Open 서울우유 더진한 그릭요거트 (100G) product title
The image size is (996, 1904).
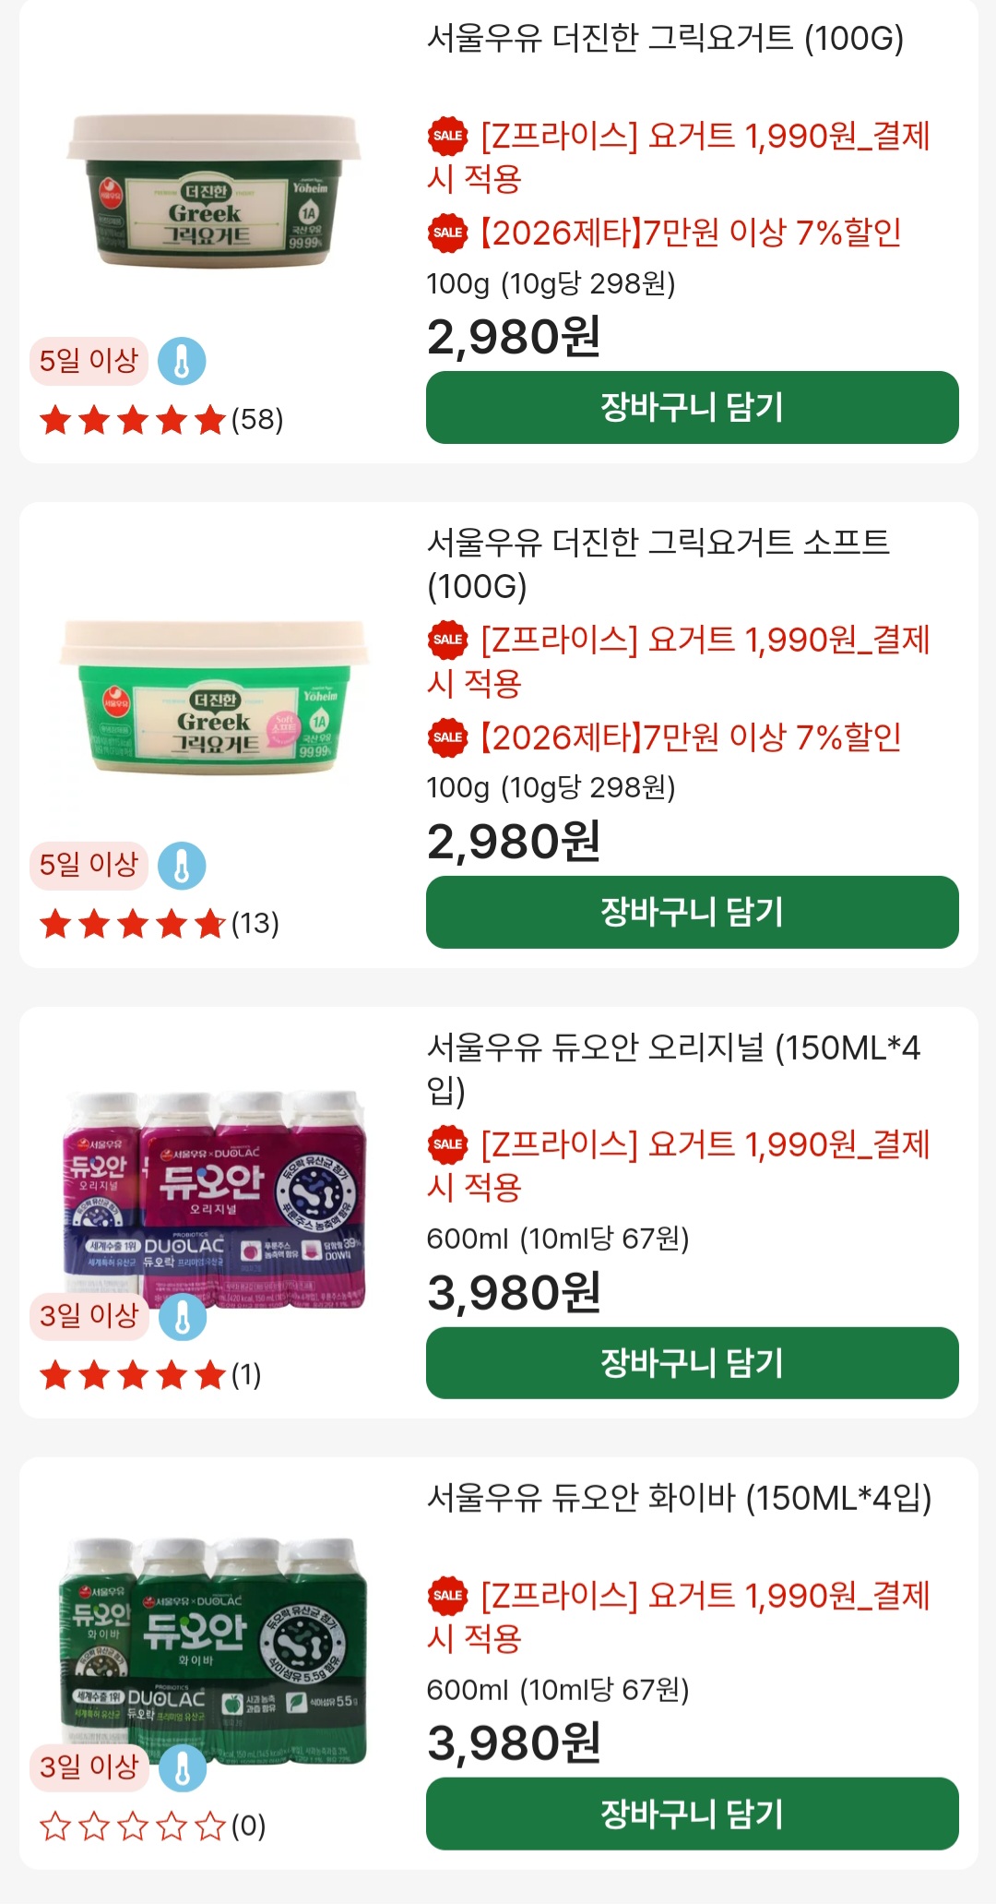coord(665,39)
